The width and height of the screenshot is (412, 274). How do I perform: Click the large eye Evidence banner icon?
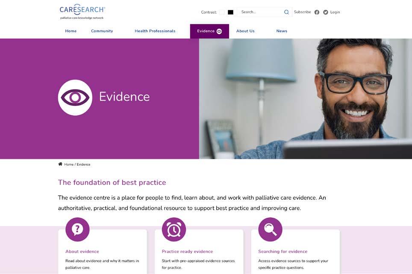point(75,98)
